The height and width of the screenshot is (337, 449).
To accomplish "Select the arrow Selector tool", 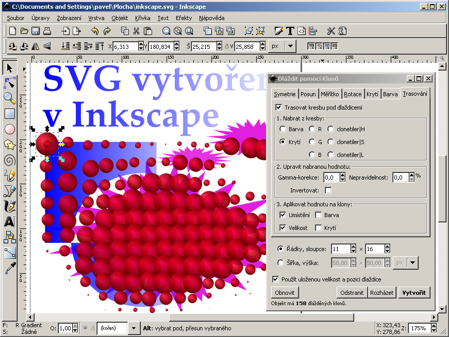I will click(10, 68).
